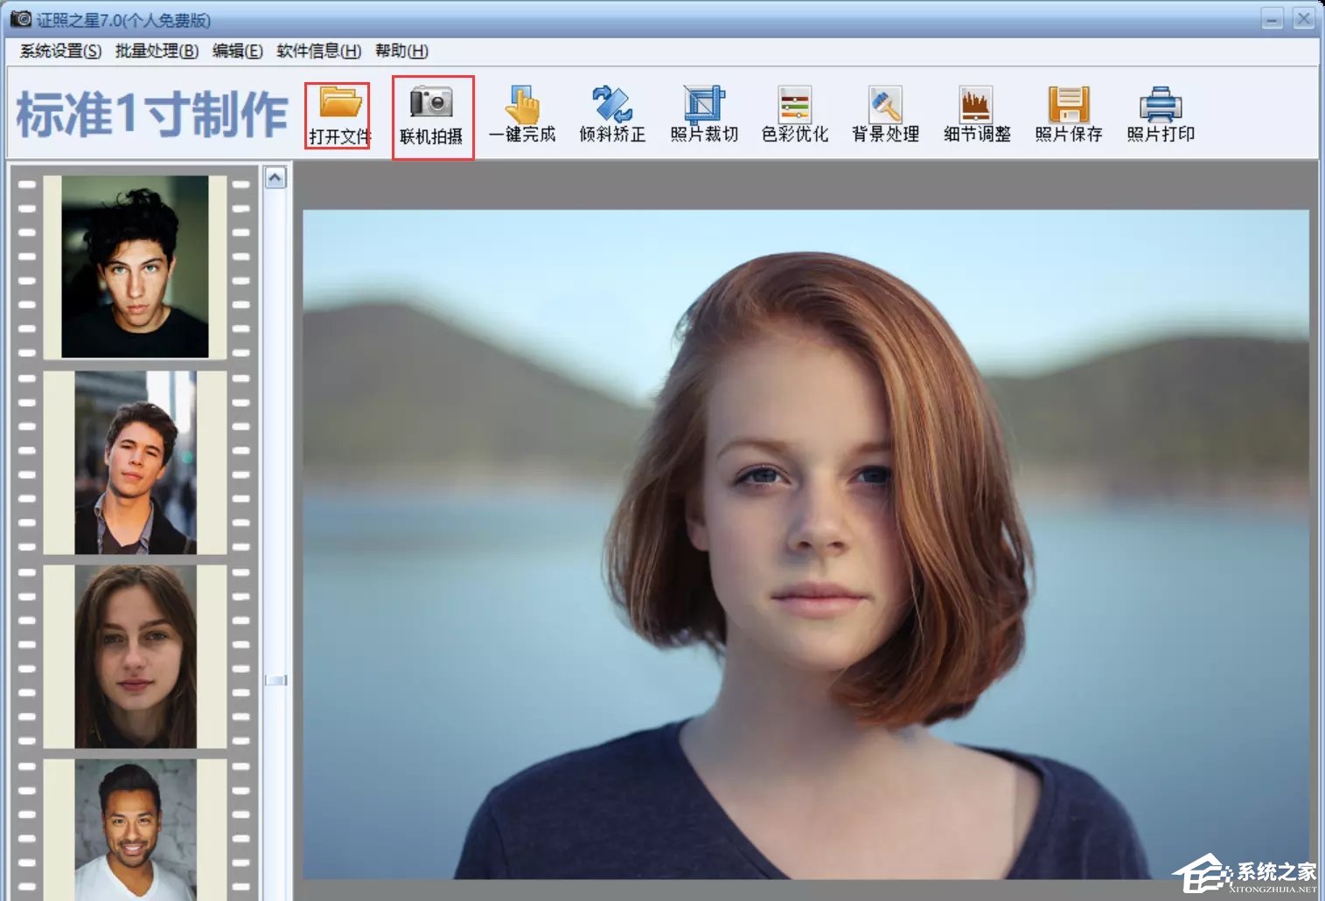1325x901 pixels.
Task: Select the 倾斜矫正 tilt correction tool
Action: pos(612,107)
